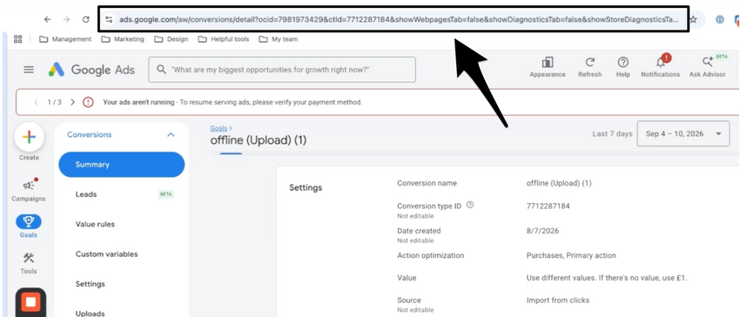Viewport: 740px width, 317px height.
Task: Open the Notifications bell
Action: tap(661, 66)
